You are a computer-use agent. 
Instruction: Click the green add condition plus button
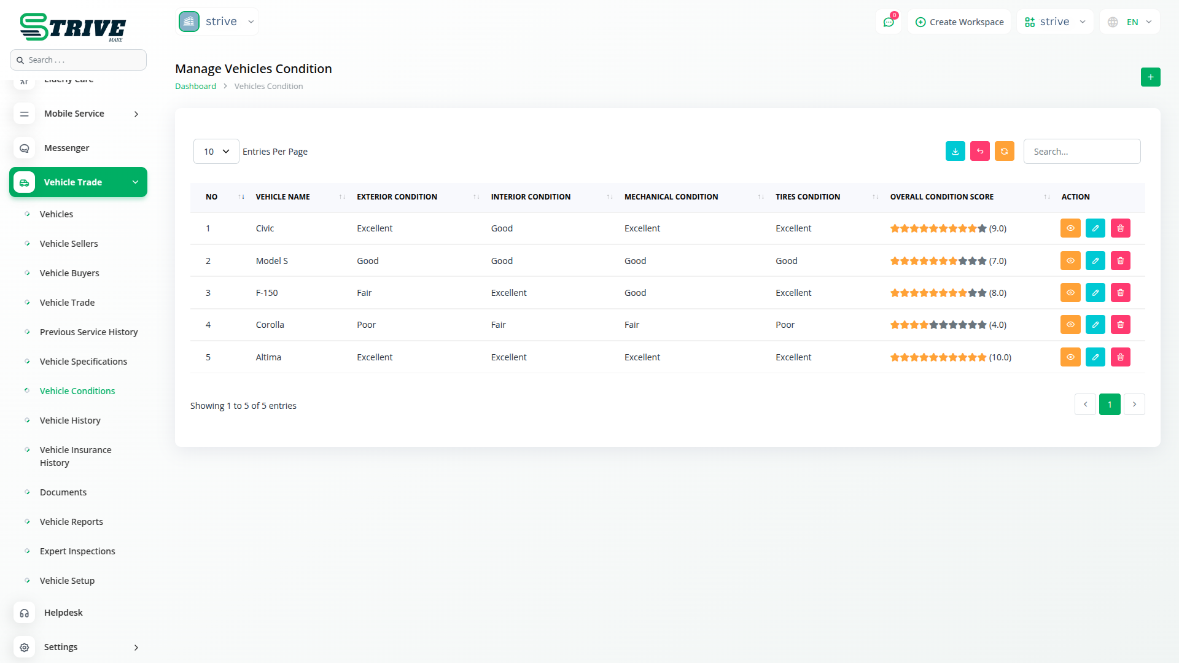1150,77
